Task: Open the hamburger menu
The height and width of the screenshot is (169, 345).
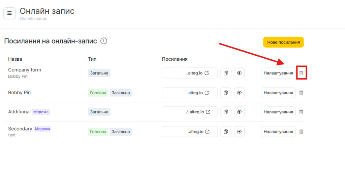Action: point(9,13)
